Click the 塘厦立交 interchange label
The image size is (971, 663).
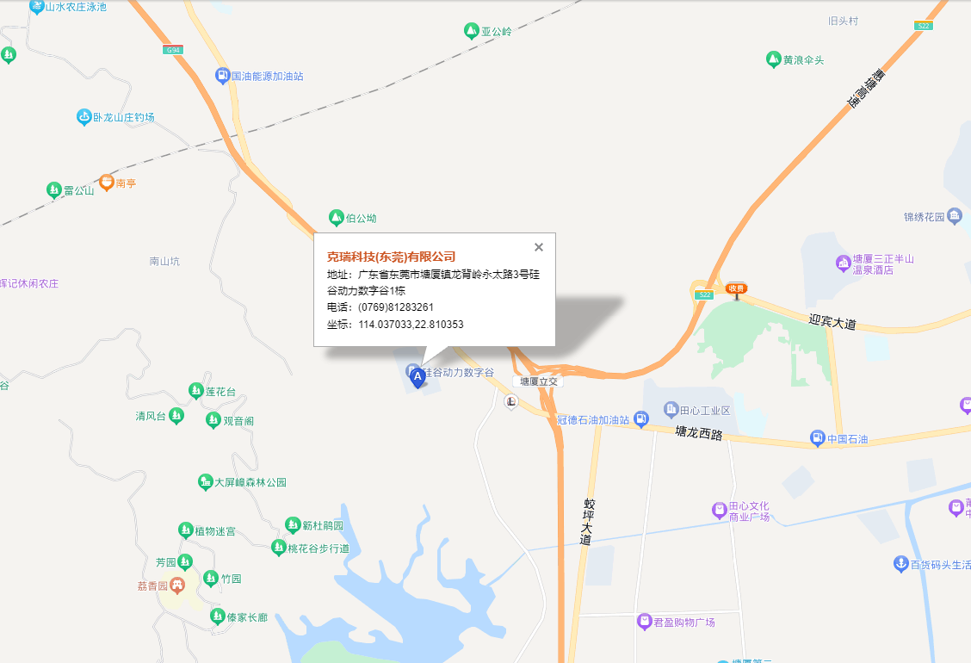[538, 381]
